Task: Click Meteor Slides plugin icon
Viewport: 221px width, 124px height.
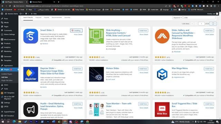Action: click(96, 74)
